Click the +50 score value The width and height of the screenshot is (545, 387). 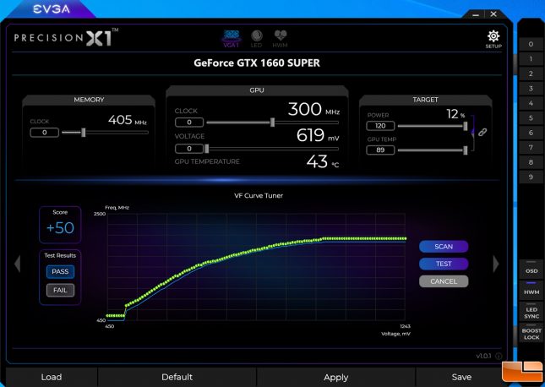pos(60,228)
